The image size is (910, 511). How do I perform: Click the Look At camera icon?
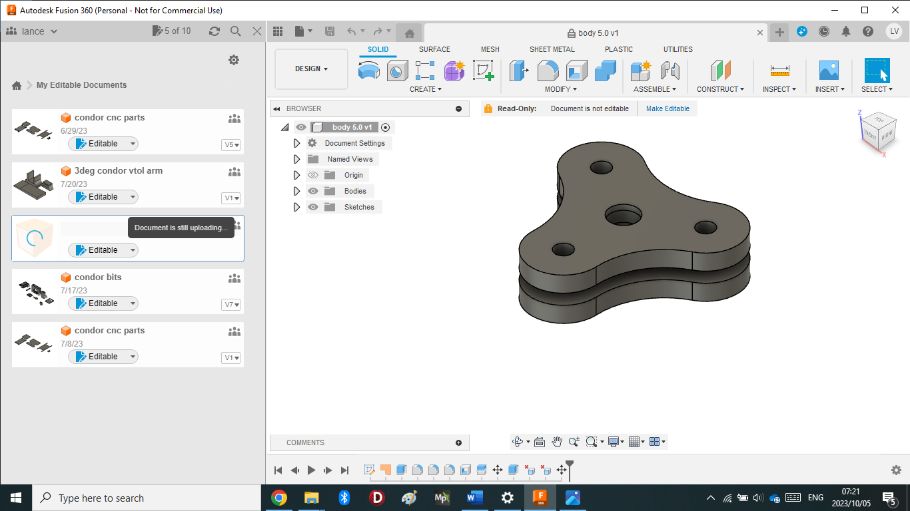540,442
